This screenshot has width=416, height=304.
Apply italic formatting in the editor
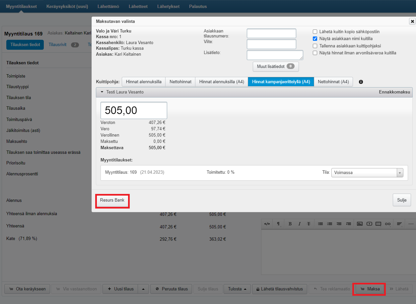pos(299,224)
